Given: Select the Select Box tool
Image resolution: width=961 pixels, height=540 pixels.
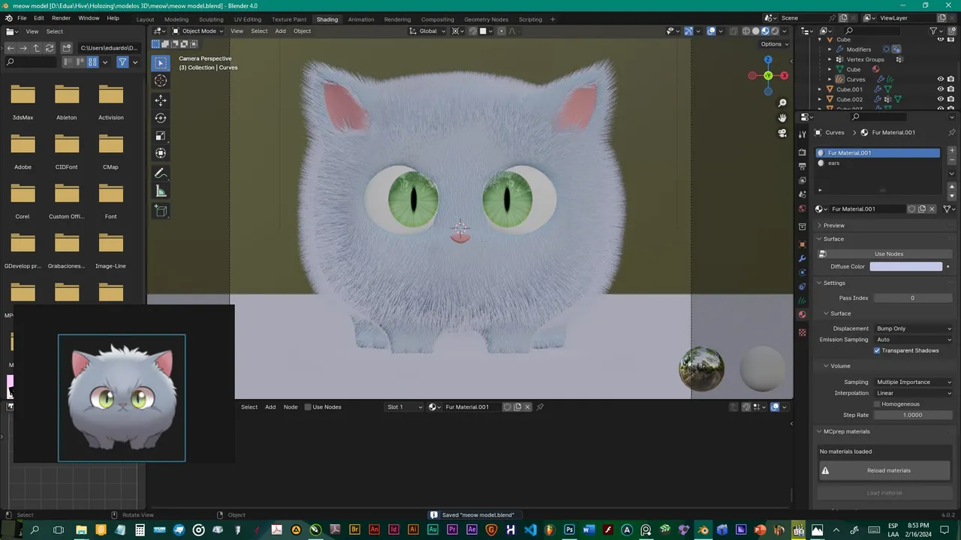Looking at the screenshot, I should [161, 64].
